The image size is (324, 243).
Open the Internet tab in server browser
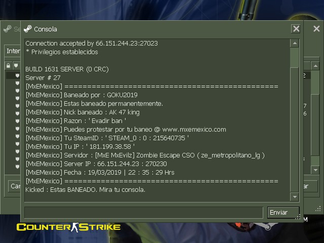[13, 51]
